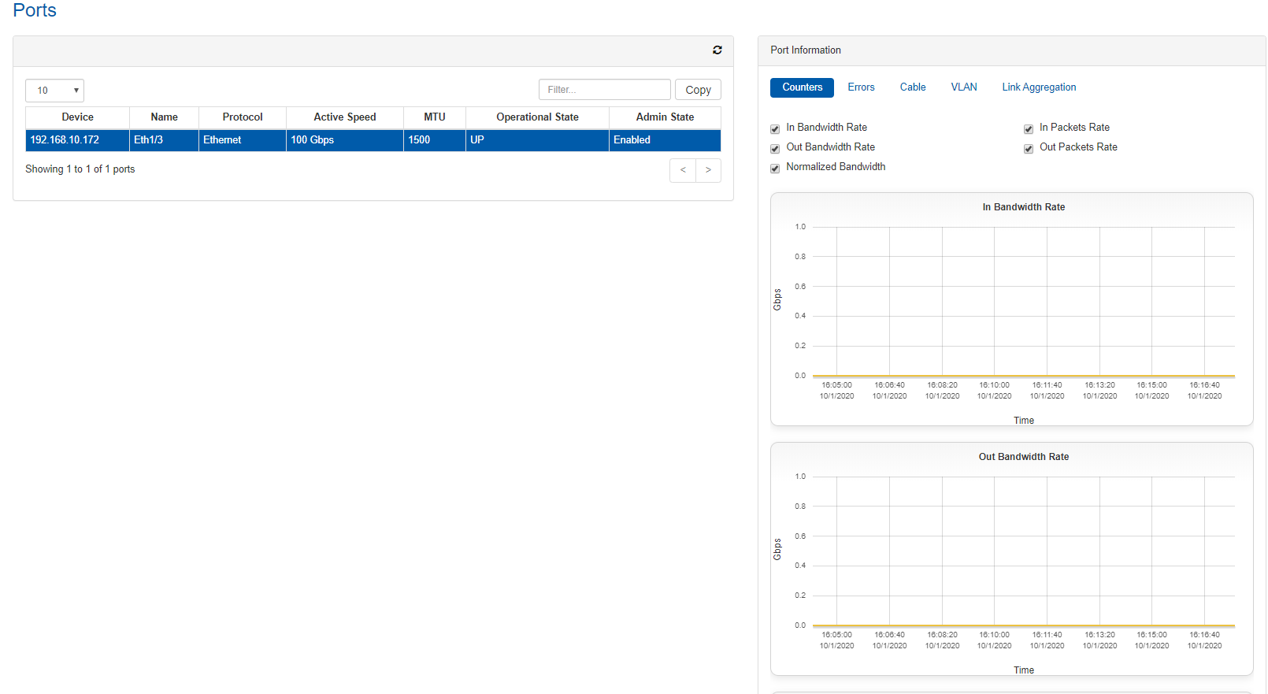Click the 100 Gbps speed cell
This screenshot has width=1268, height=694.
345,140
